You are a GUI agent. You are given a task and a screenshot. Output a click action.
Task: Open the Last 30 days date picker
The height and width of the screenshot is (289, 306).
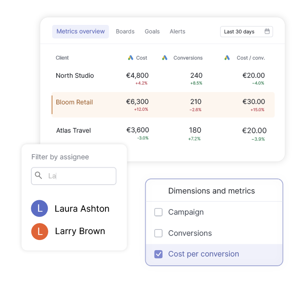[246, 32]
